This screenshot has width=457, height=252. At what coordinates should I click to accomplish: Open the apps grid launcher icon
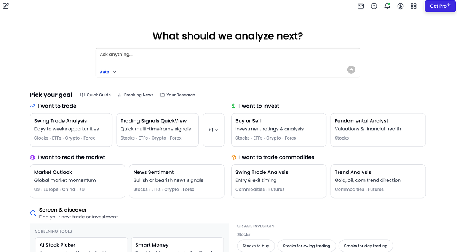click(x=414, y=6)
